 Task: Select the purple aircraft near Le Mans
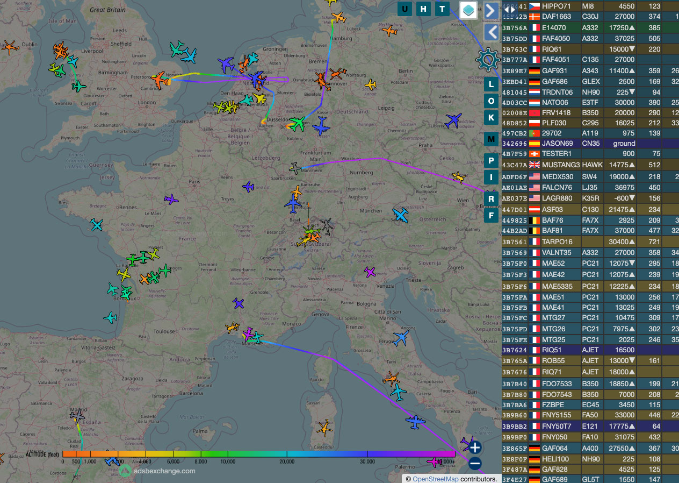click(x=171, y=200)
